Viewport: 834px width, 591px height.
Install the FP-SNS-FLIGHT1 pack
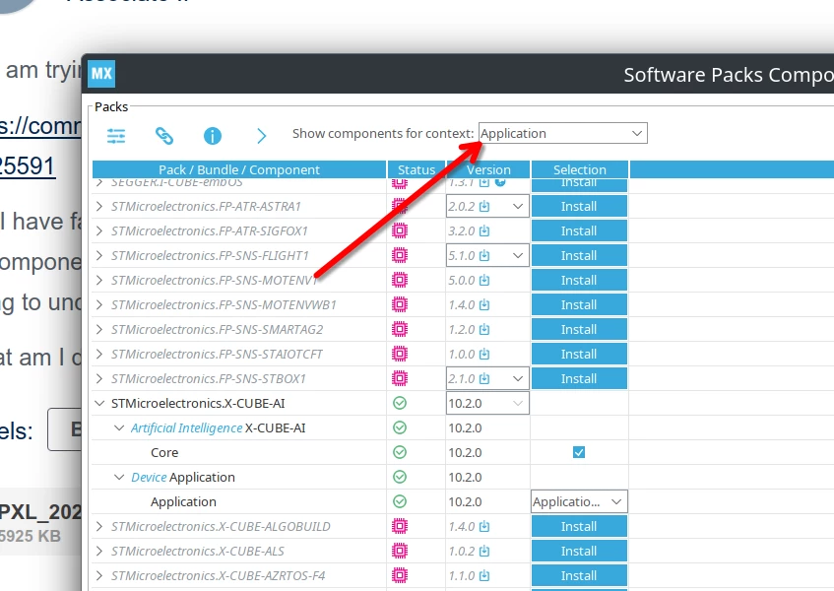point(579,256)
